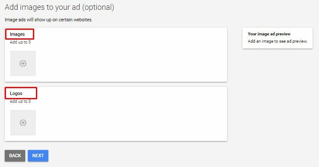The image size is (319, 167).
Task: Click the red highlight box around Logos
Action: coord(21,93)
